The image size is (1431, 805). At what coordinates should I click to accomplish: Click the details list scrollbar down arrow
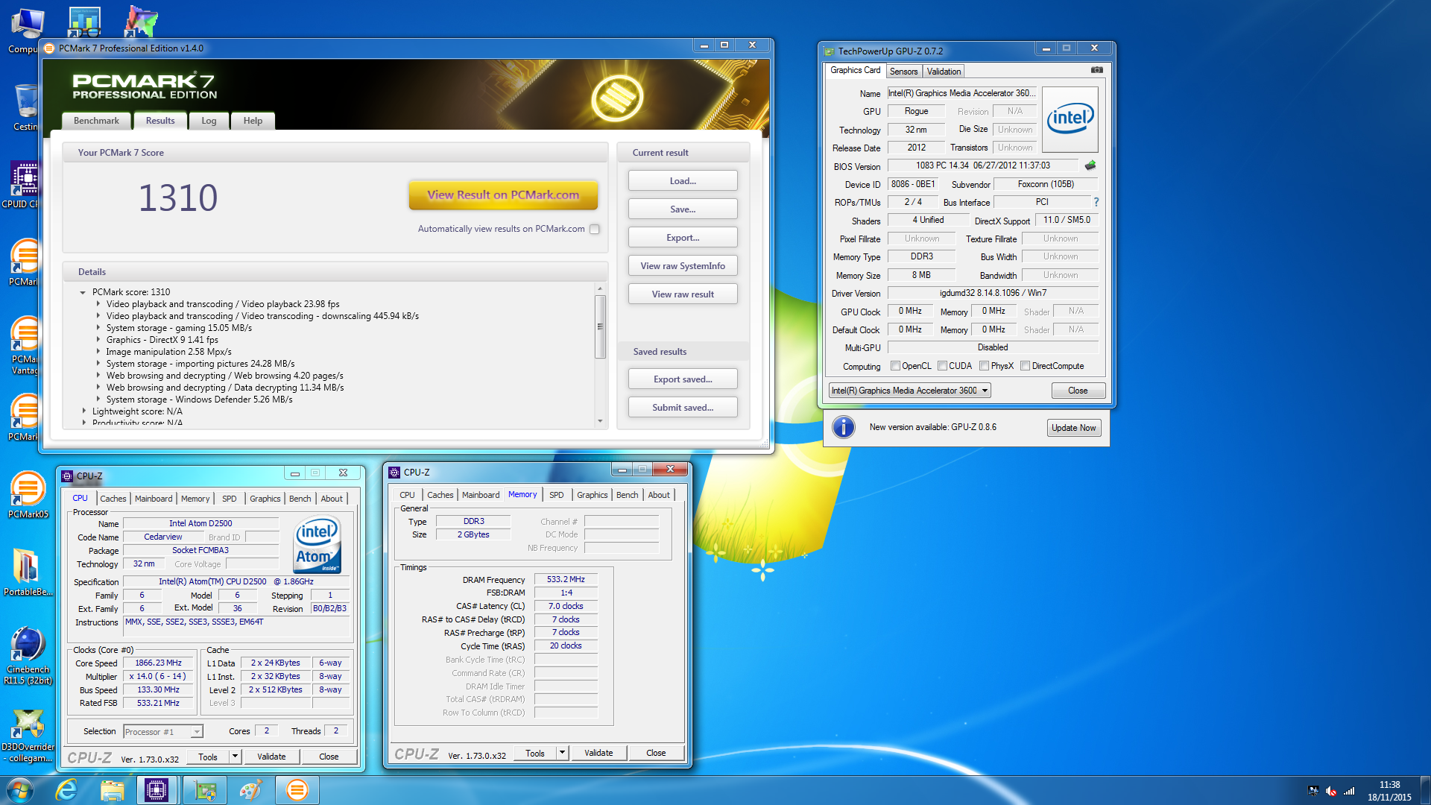pos(600,422)
